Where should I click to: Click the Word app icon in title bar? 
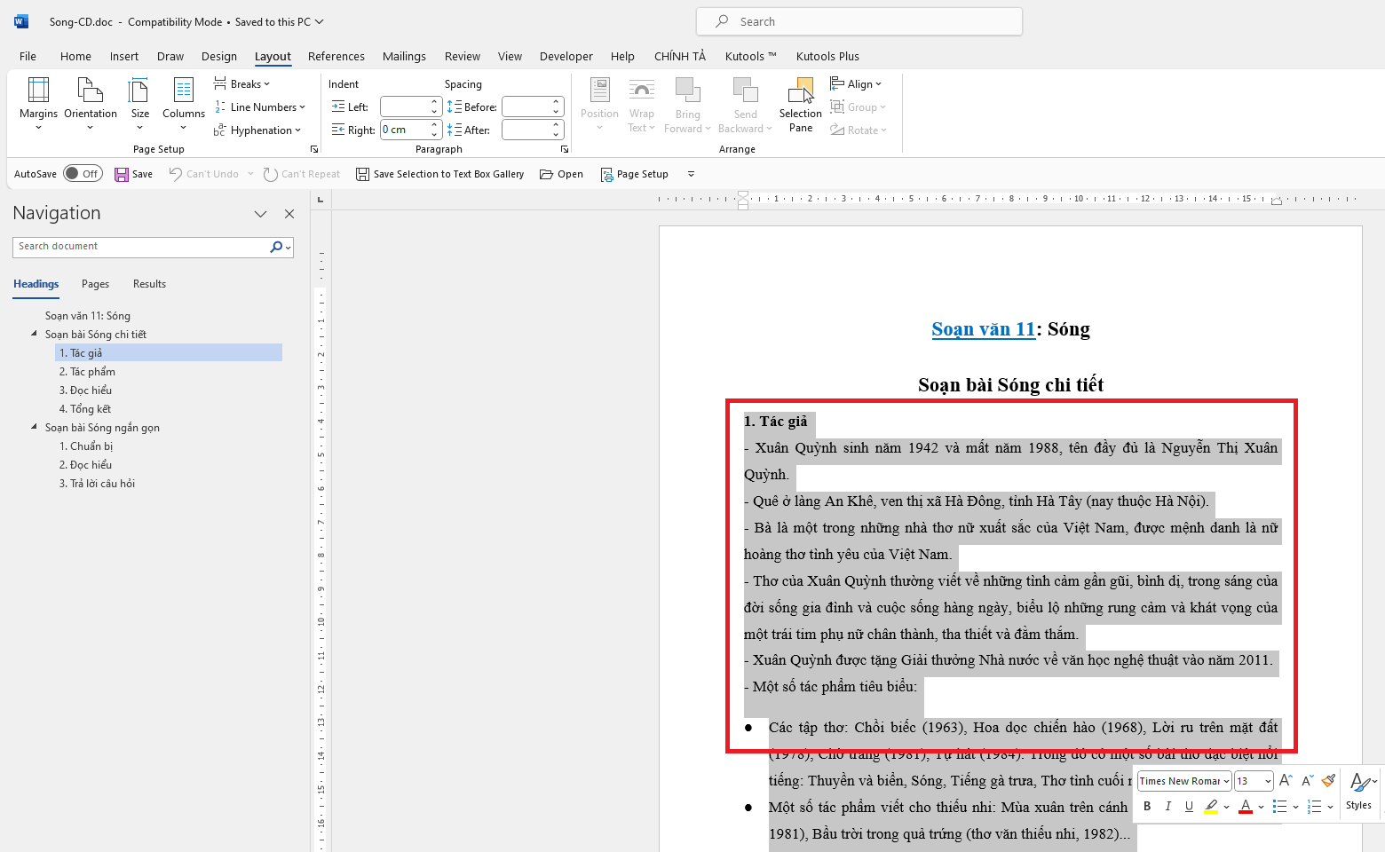click(20, 21)
